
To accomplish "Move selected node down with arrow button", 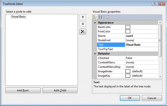I will 83,24.
